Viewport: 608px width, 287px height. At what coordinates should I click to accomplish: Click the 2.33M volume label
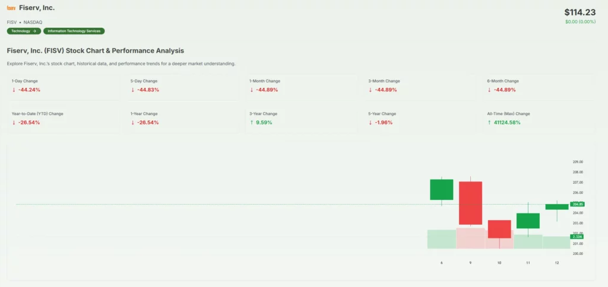[x=578, y=237]
